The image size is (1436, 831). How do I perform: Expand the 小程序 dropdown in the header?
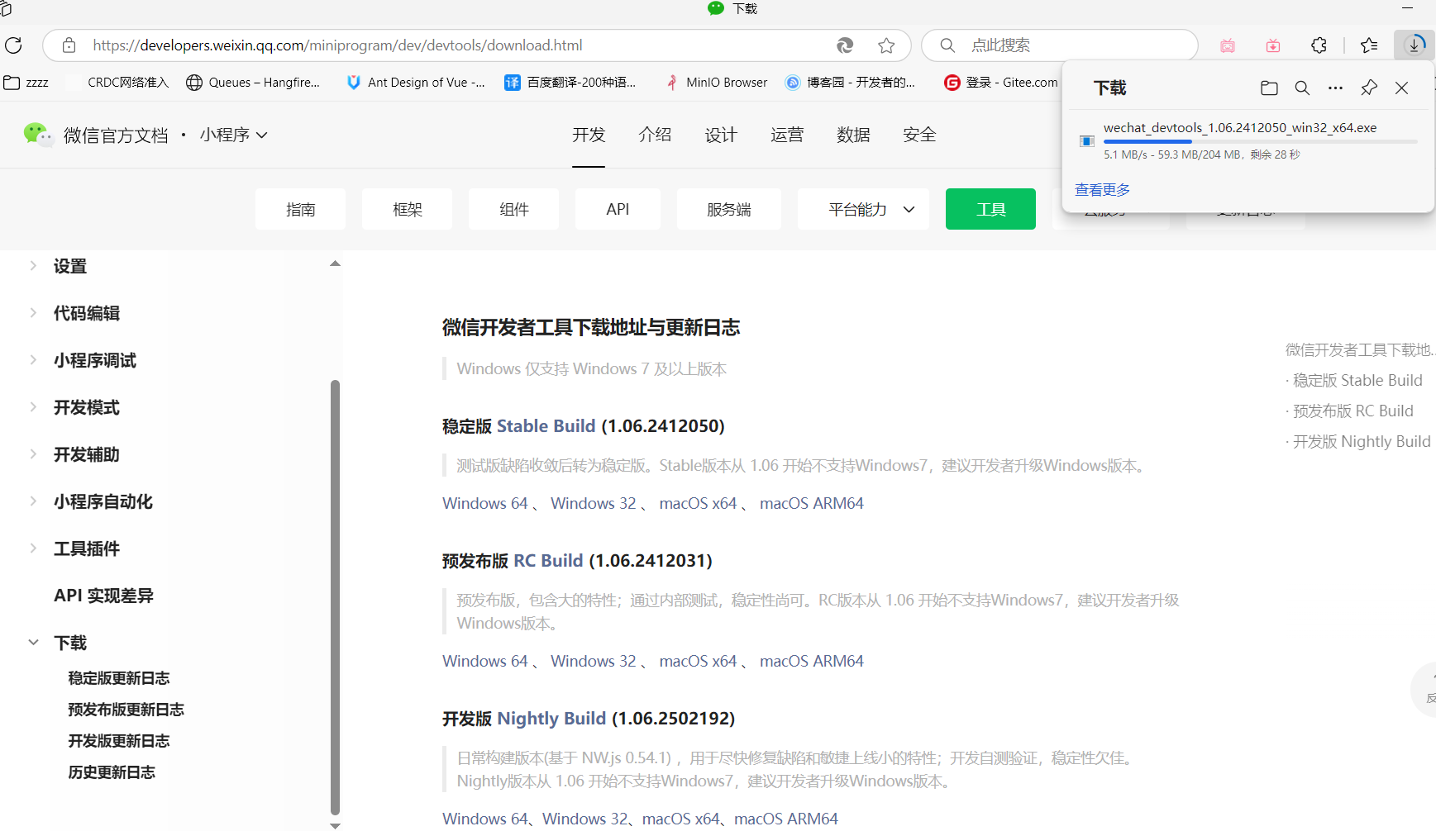(x=233, y=135)
